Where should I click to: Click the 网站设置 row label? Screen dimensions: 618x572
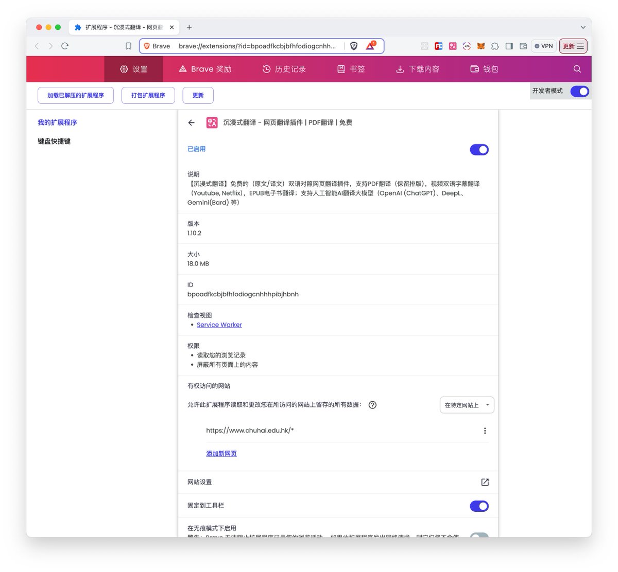click(200, 482)
